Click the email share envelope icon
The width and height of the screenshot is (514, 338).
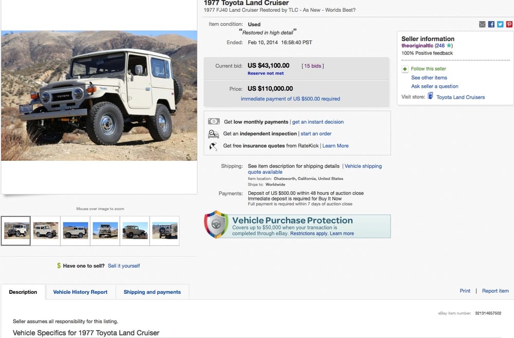(482, 24)
